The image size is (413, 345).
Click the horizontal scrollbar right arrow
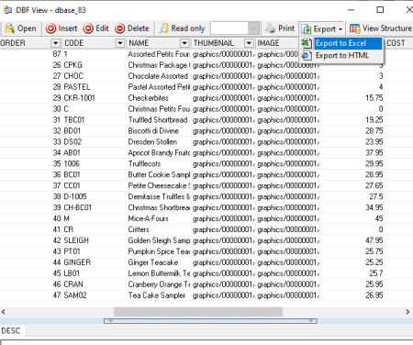tap(407, 312)
